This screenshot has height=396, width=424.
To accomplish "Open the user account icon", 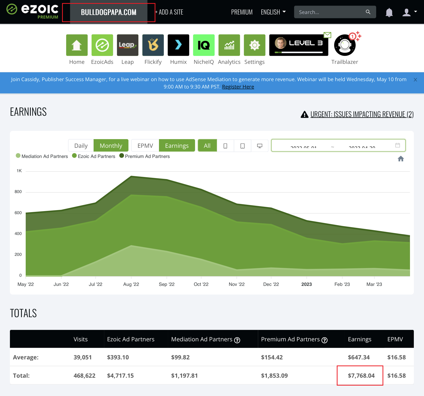I will click(x=406, y=12).
